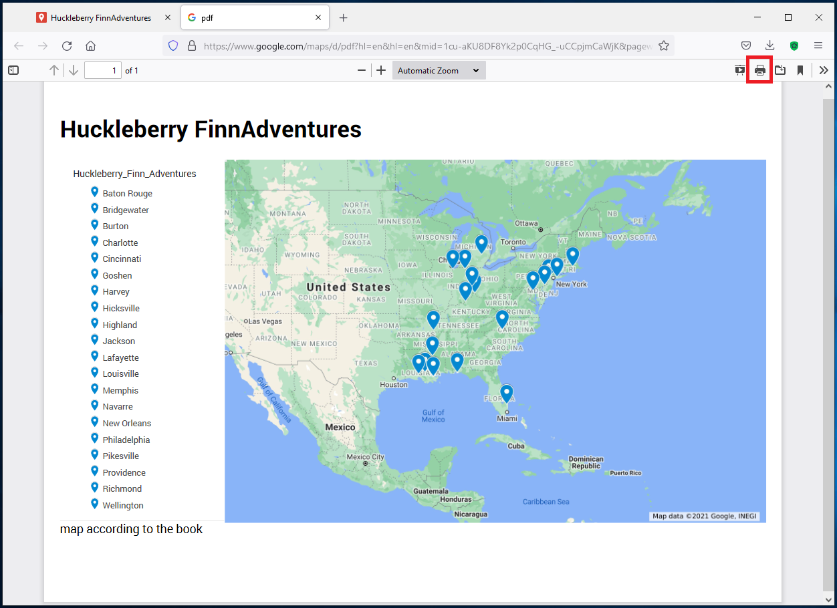This screenshot has height=608, width=837.
Task: Reload the current page
Action: click(67, 46)
